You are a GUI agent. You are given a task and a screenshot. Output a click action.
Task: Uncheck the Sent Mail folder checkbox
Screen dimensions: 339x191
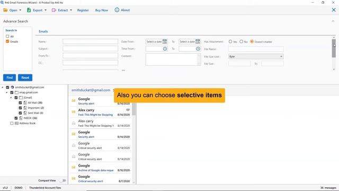(x=20, y=113)
